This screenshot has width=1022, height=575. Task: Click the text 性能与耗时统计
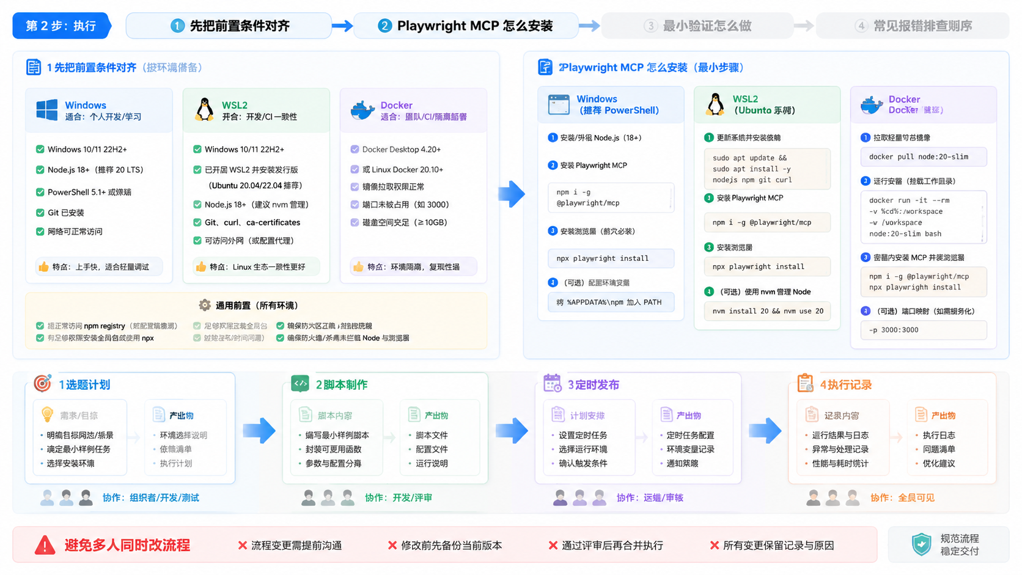click(x=840, y=463)
